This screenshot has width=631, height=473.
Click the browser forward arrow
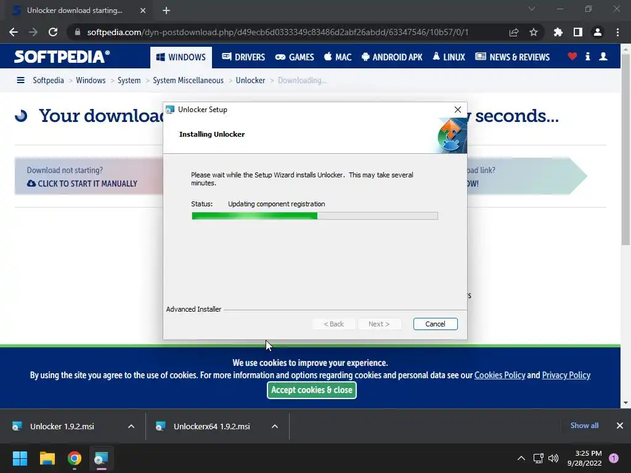(33, 32)
